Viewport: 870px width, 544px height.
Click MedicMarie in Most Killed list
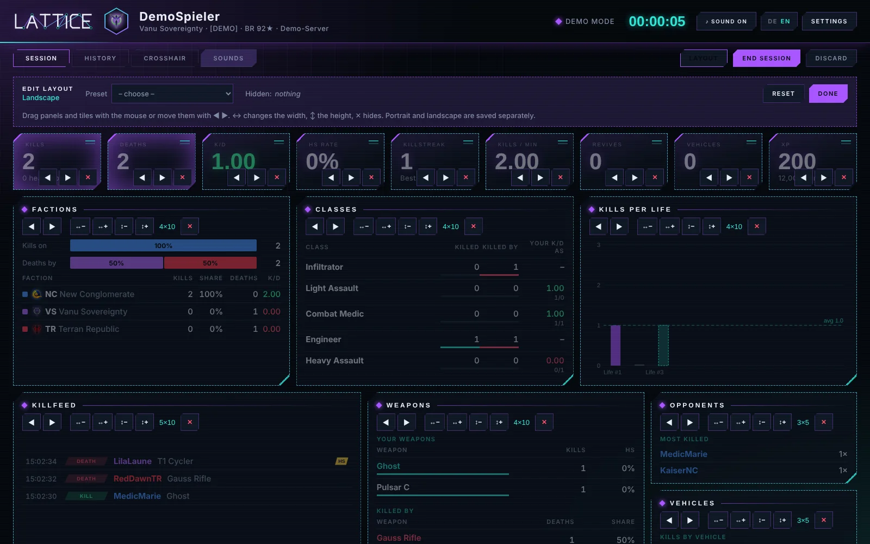683,454
